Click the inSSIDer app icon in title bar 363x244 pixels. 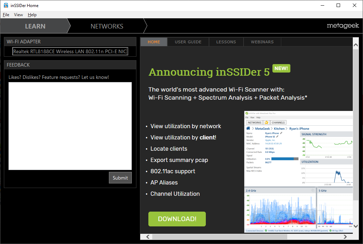[6, 5]
